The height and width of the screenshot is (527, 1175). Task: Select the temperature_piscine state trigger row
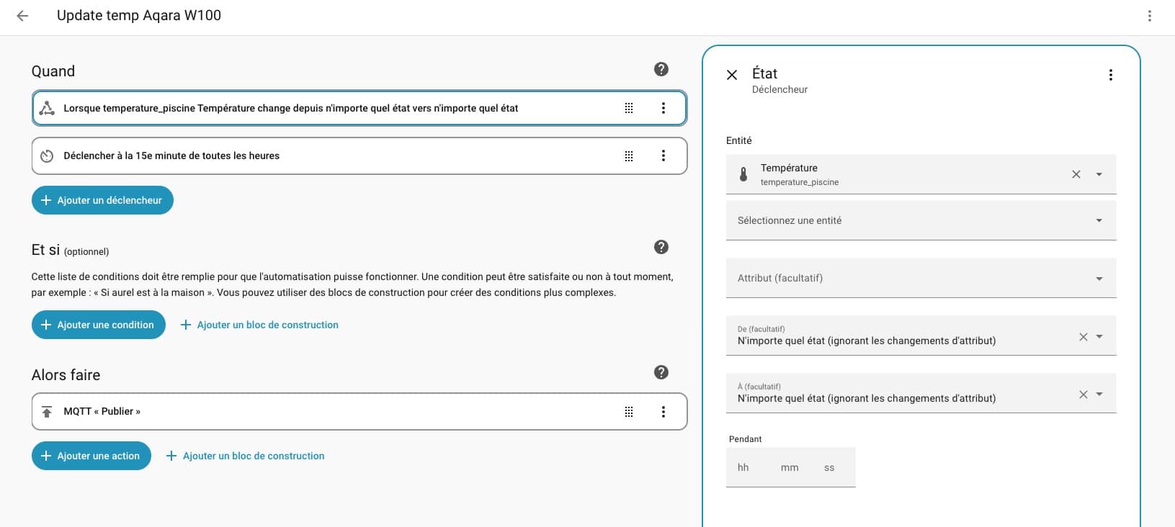tap(359, 108)
